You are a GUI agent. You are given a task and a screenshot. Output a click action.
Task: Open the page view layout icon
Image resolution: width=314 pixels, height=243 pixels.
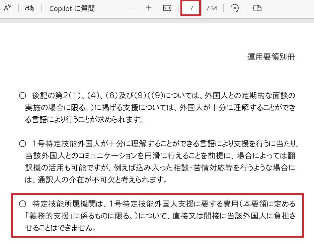click(x=257, y=8)
